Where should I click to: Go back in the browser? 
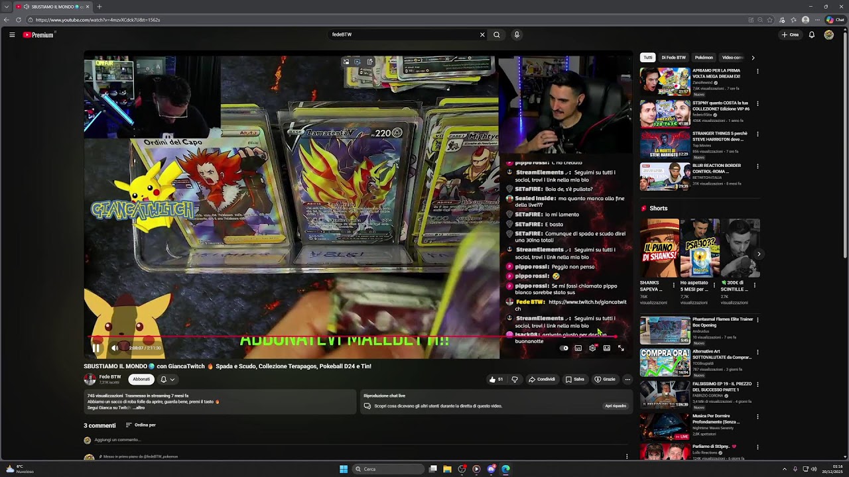point(7,20)
